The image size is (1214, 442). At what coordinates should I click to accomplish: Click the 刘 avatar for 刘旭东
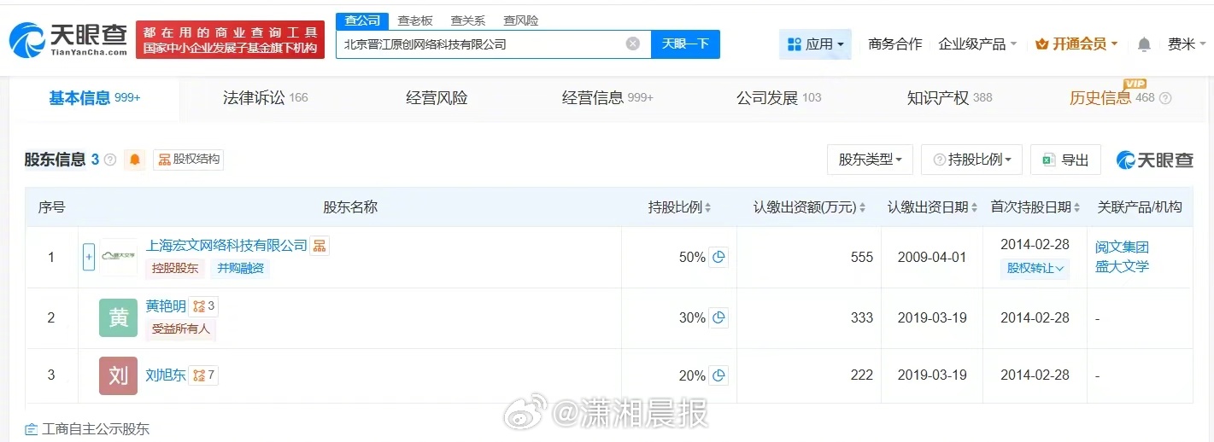click(x=118, y=376)
